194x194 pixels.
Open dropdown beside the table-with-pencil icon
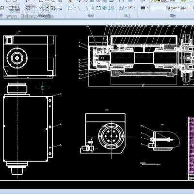(x=134, y=8)
